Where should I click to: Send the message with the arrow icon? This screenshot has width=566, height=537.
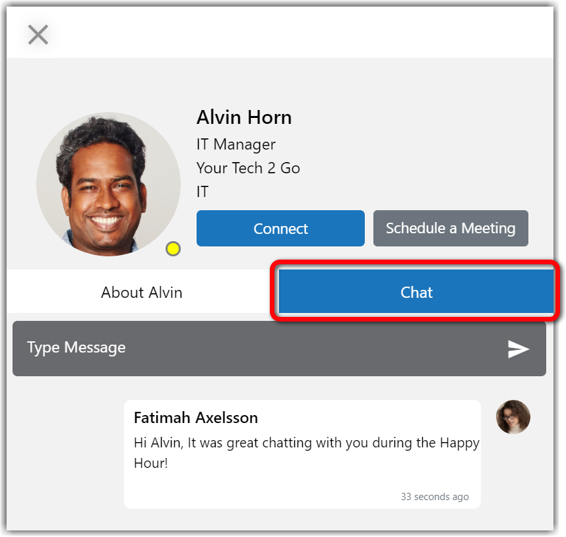519,349
